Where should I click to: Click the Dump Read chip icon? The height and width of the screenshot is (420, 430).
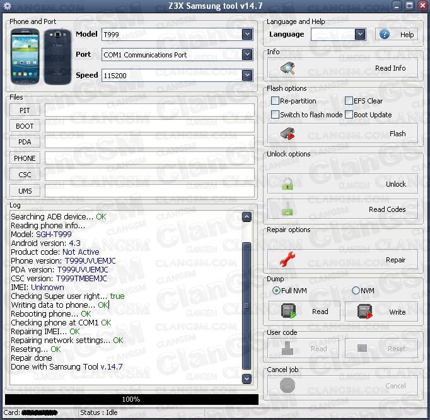point(289,311)
